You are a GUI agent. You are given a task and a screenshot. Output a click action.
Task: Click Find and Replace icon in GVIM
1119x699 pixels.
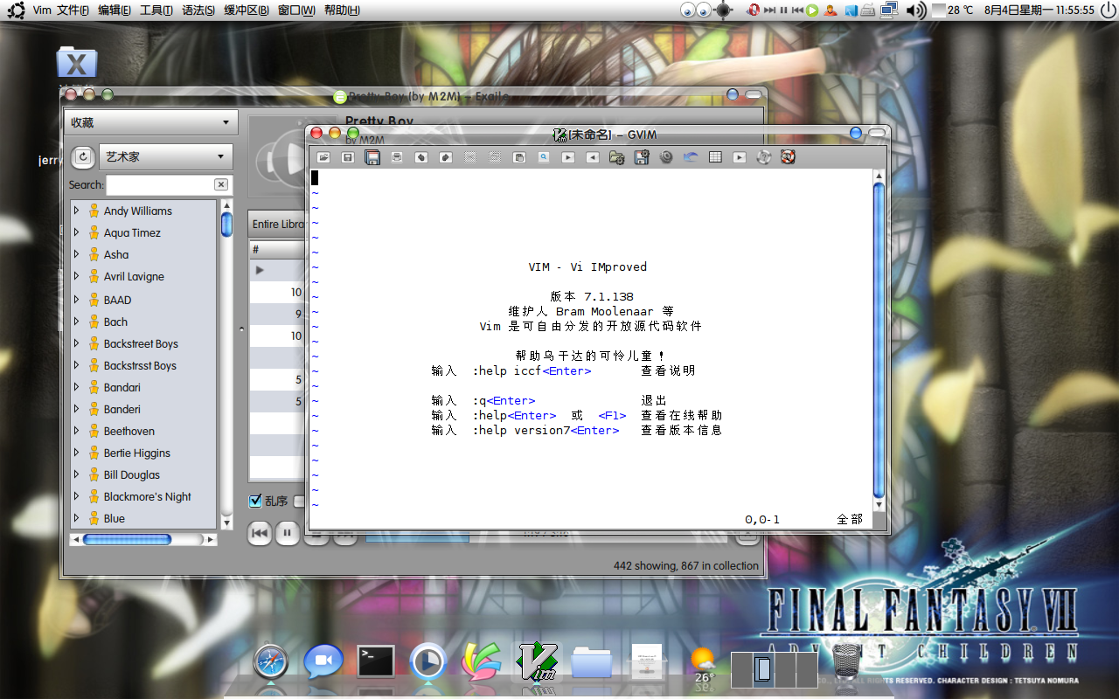pos(544,157)
